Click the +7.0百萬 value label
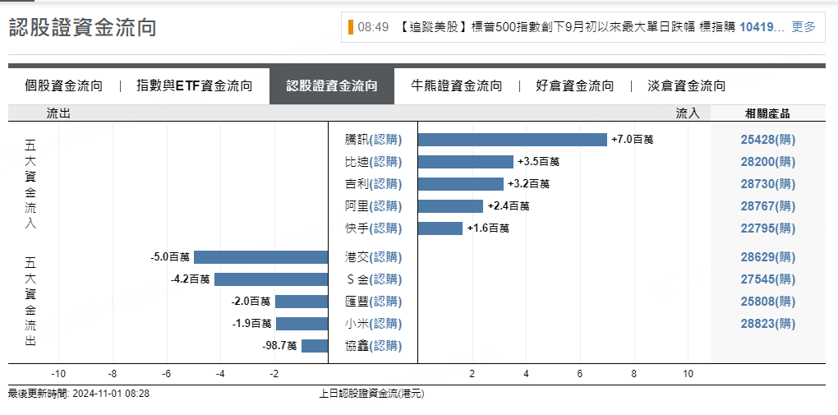 pyautogui.click(x=633, y=140)
